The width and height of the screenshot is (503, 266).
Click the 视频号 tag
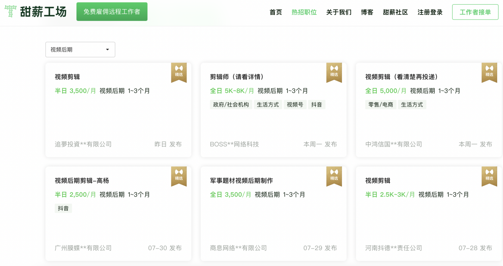295,105
